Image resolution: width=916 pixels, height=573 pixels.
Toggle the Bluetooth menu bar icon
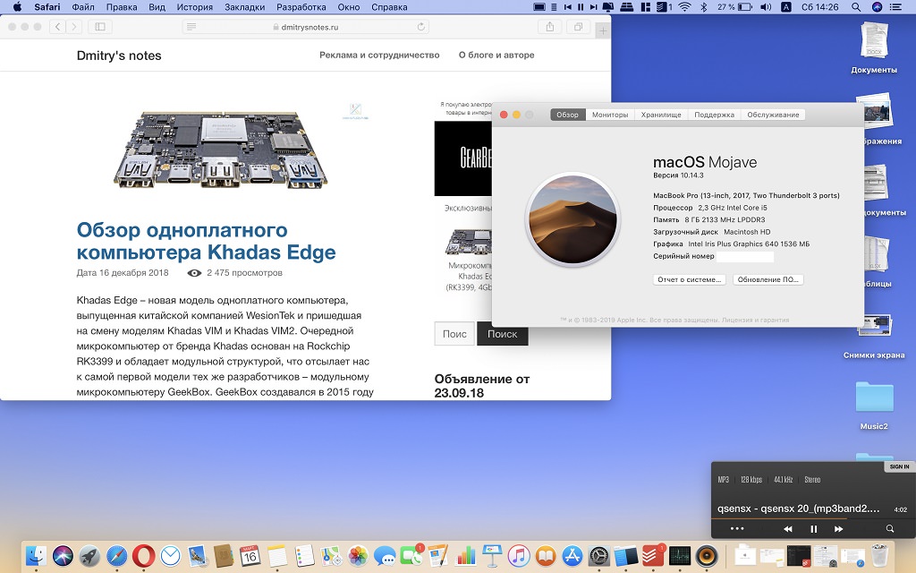click(x=703, y=7)
